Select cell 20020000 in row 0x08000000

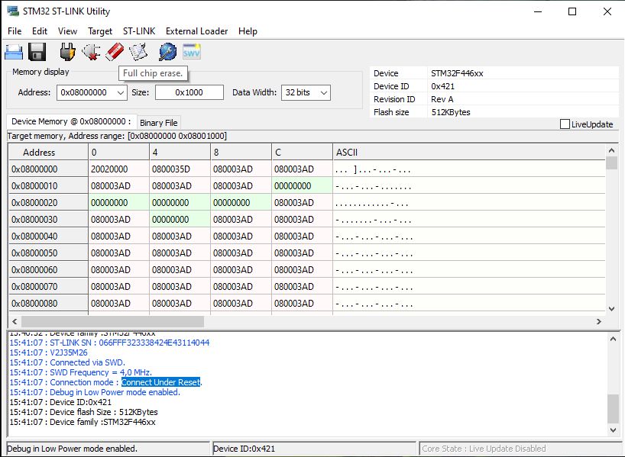point(118,169)
